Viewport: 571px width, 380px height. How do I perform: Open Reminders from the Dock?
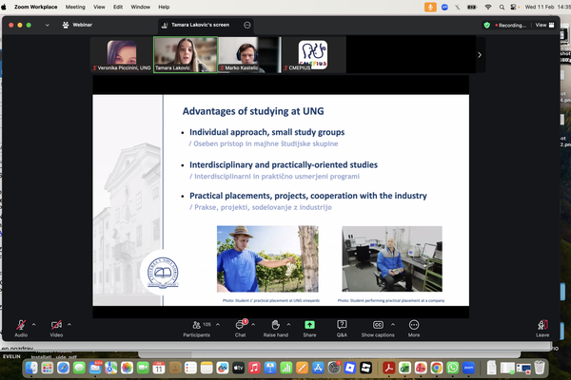point(190,368)
